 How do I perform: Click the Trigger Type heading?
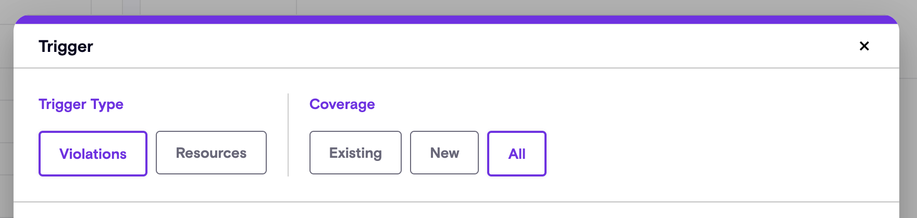pyautogui.click(x=81, y=104)
